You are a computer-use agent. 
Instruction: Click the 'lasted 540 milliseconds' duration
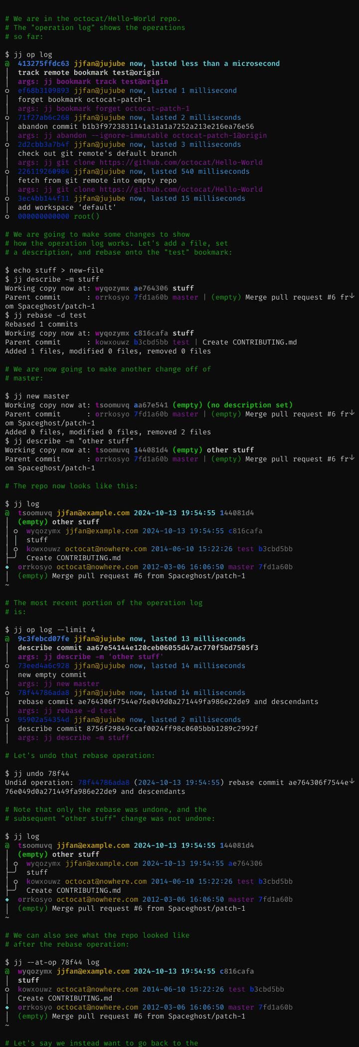tap(200, 171)
